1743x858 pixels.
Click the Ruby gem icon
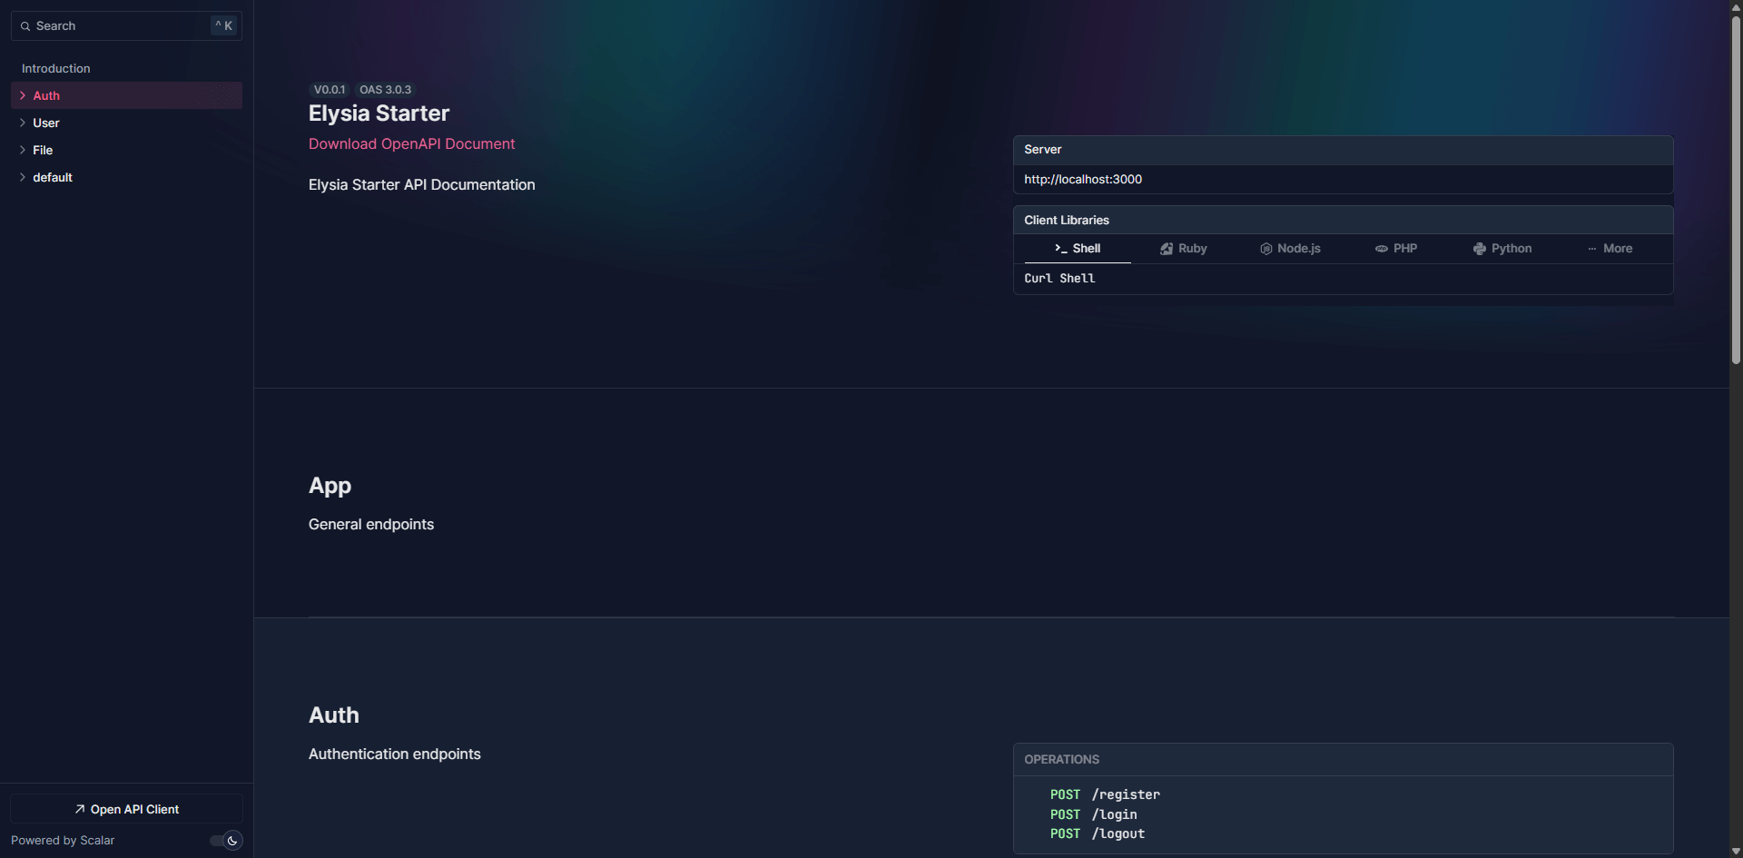point(1167,249)
